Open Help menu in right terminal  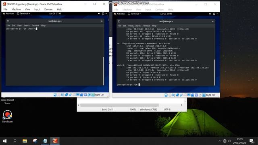point(154,26)
